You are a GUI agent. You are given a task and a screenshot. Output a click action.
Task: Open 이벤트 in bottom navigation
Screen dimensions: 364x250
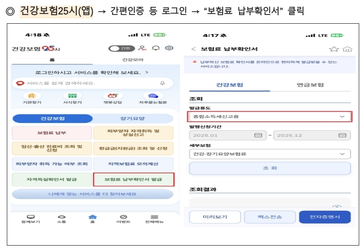click(123, 219)
